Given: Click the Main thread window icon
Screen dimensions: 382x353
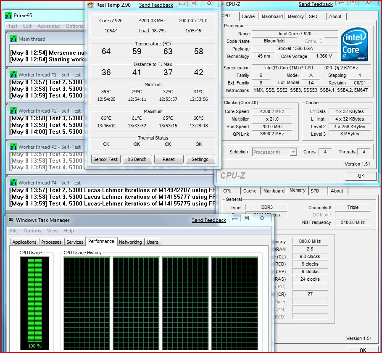Looking at the screenshot, I should 13,39.
